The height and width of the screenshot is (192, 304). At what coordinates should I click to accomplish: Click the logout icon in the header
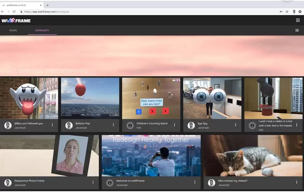point(297,20)
